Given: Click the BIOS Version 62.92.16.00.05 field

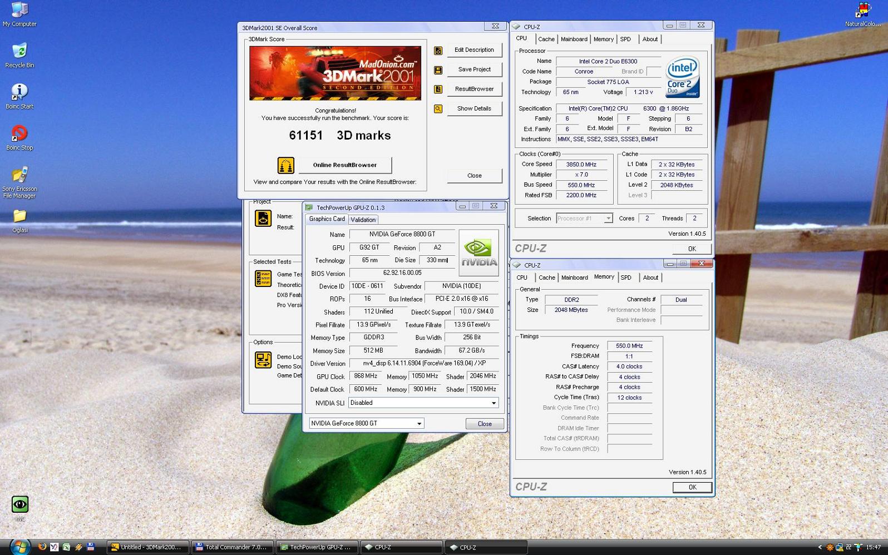Looking at the screenshot, I should 402,273.
